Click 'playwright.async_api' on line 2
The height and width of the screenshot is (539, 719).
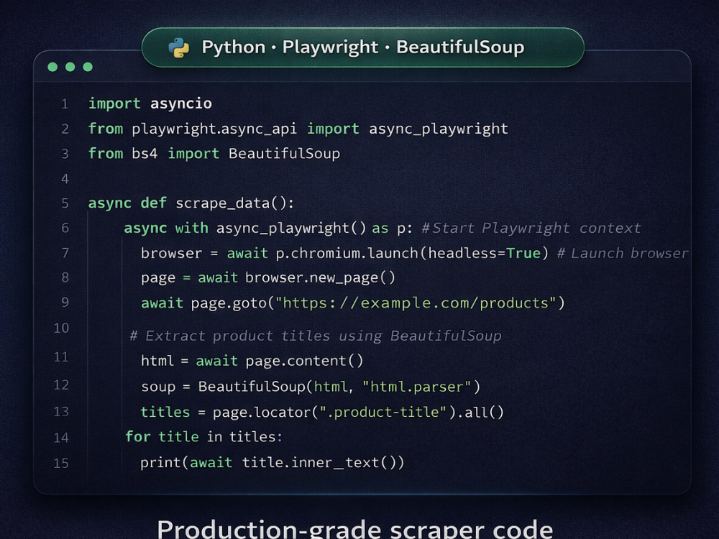tap(214, 129)
